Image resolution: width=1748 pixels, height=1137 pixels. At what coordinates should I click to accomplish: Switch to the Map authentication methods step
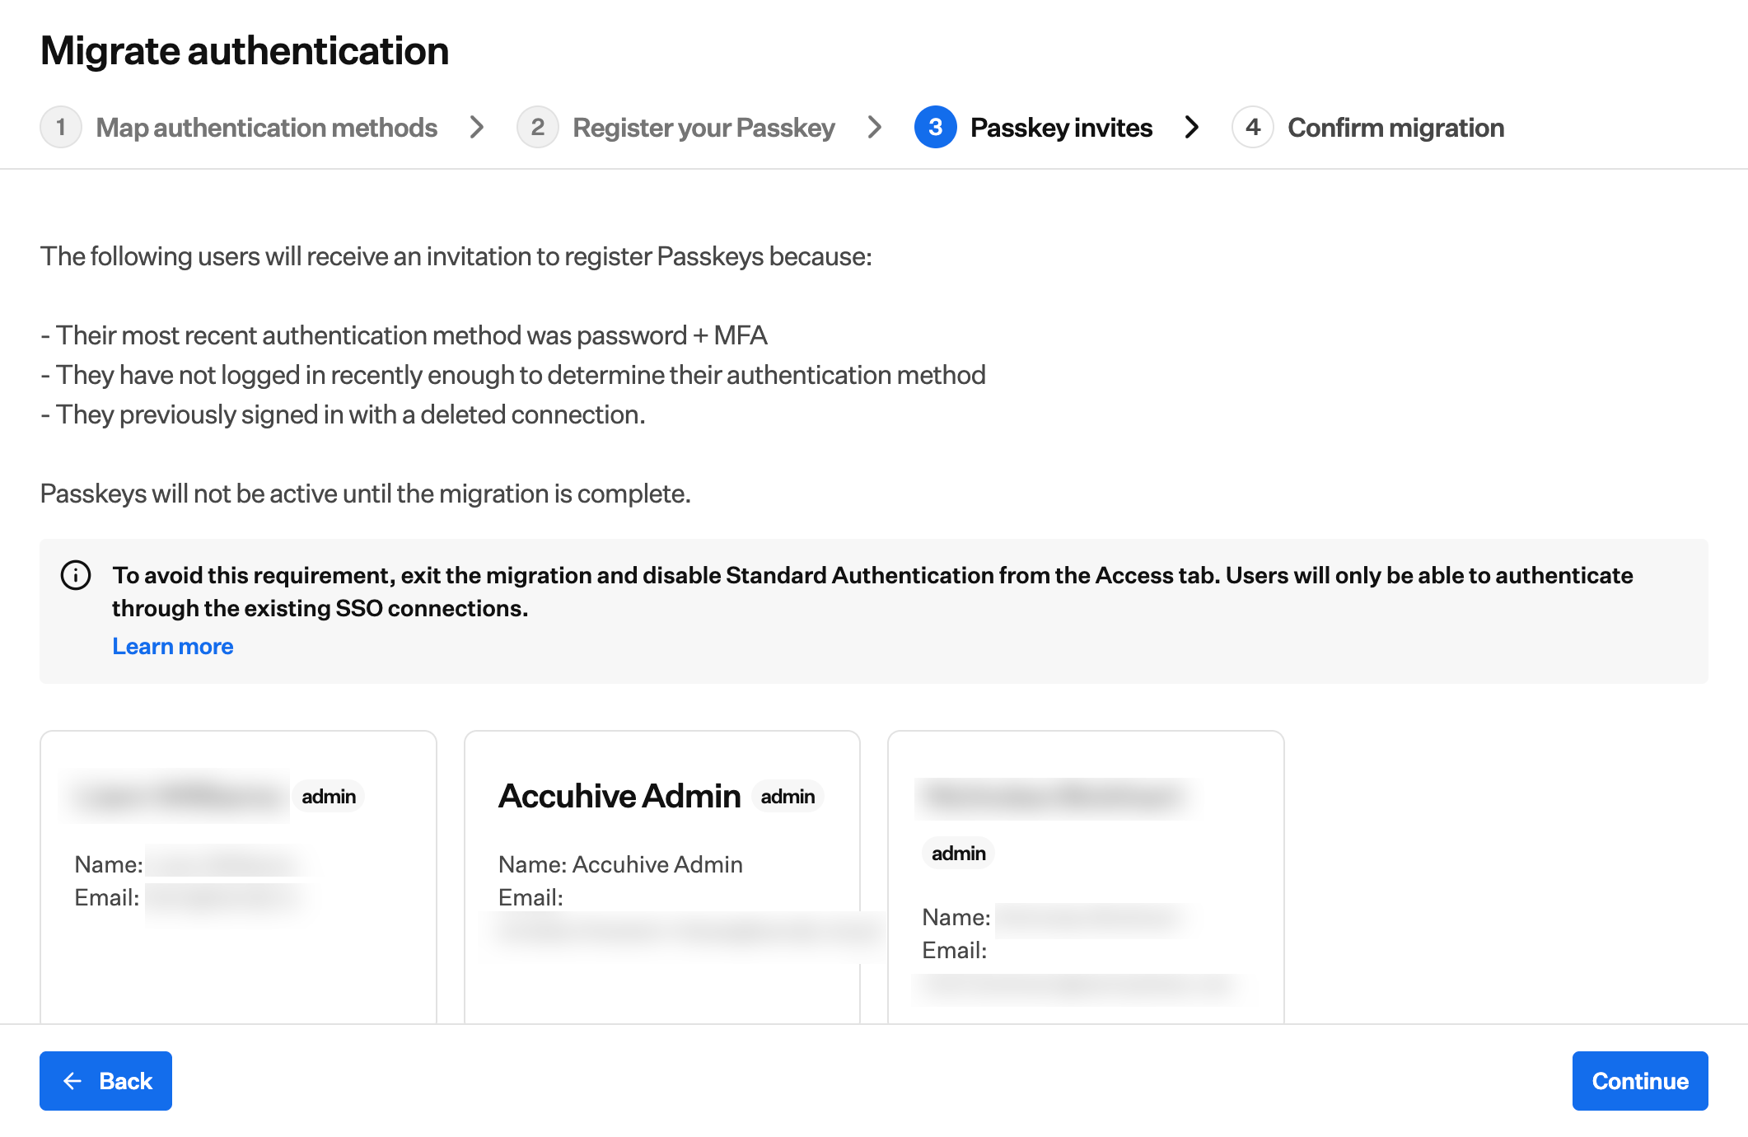(x=265, y=127)
